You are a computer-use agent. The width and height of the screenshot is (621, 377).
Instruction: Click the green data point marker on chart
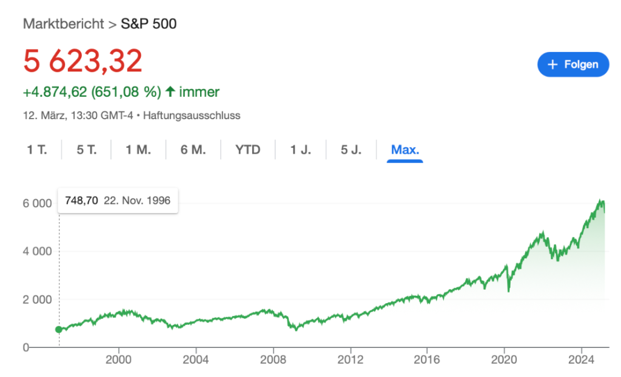[59, 329]
